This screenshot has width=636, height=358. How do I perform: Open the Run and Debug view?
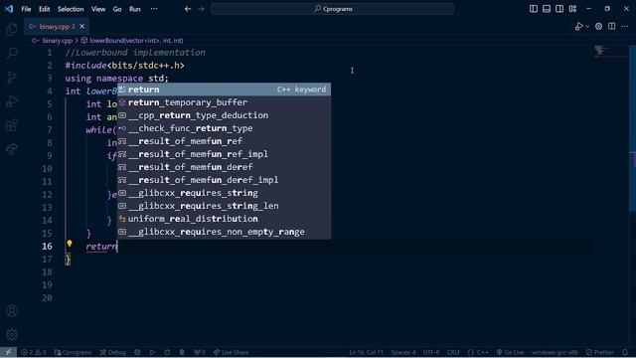[12, 101]
